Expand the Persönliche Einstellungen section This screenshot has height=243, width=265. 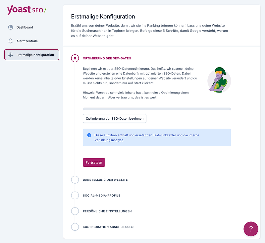[107, 211]
